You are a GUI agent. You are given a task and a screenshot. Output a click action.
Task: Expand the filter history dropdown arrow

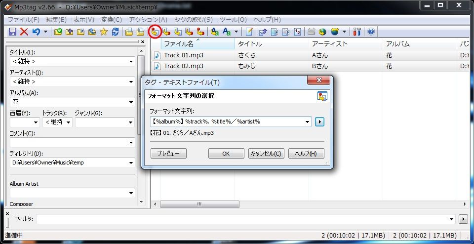click(452, 219)
